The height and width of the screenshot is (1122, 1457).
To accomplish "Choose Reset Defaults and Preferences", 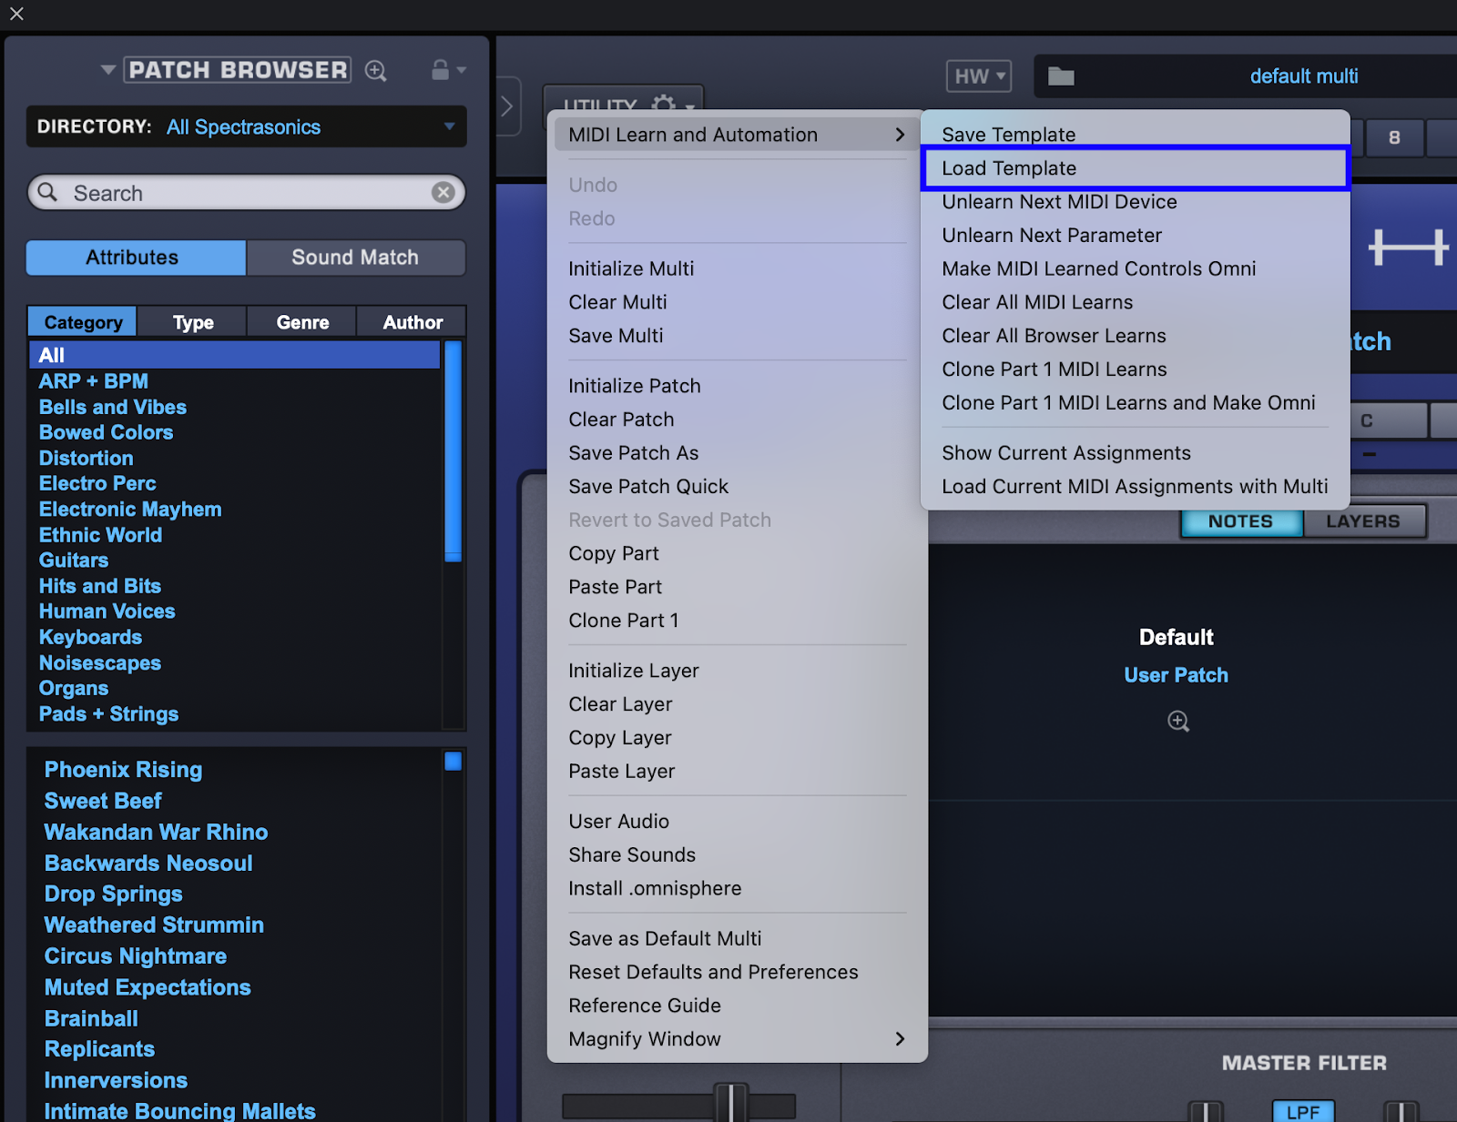I will tap(736, 972).
